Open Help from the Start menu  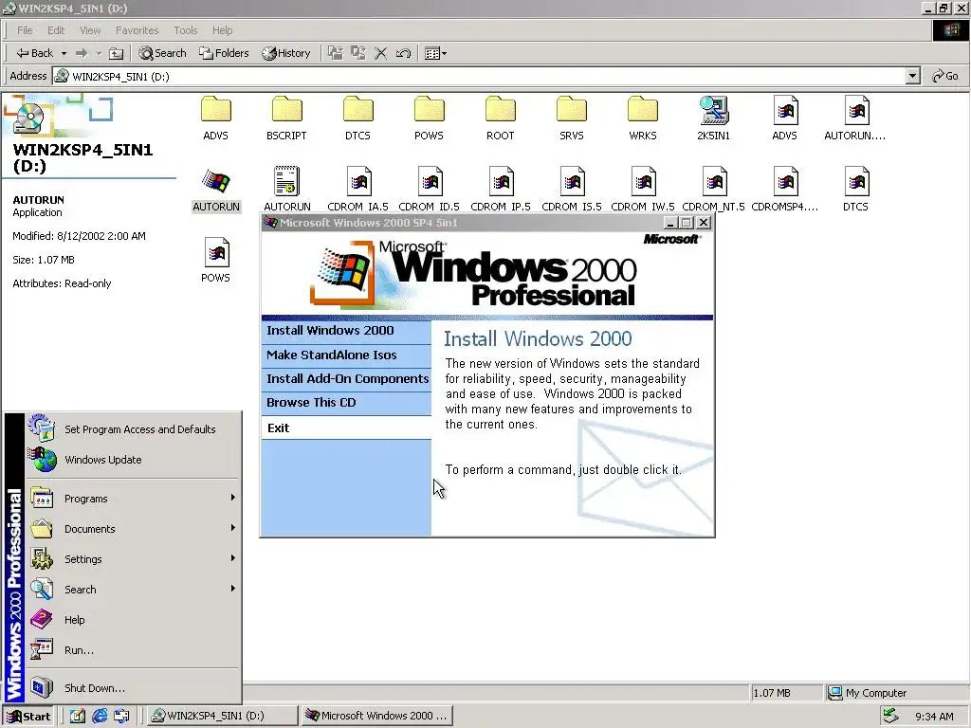tap(133, 620)
